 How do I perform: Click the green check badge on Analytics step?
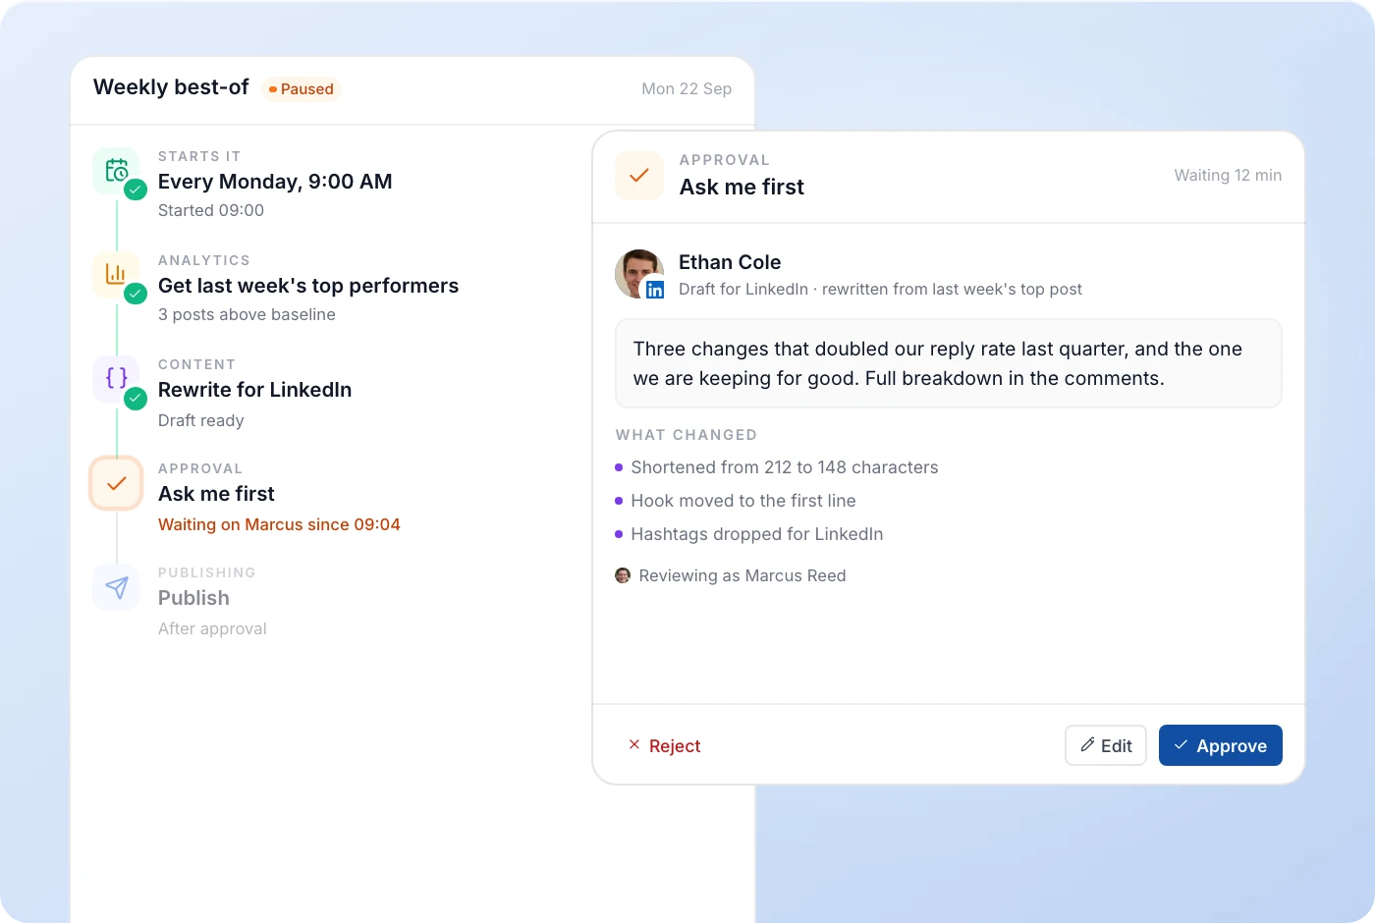pos(136,294)
